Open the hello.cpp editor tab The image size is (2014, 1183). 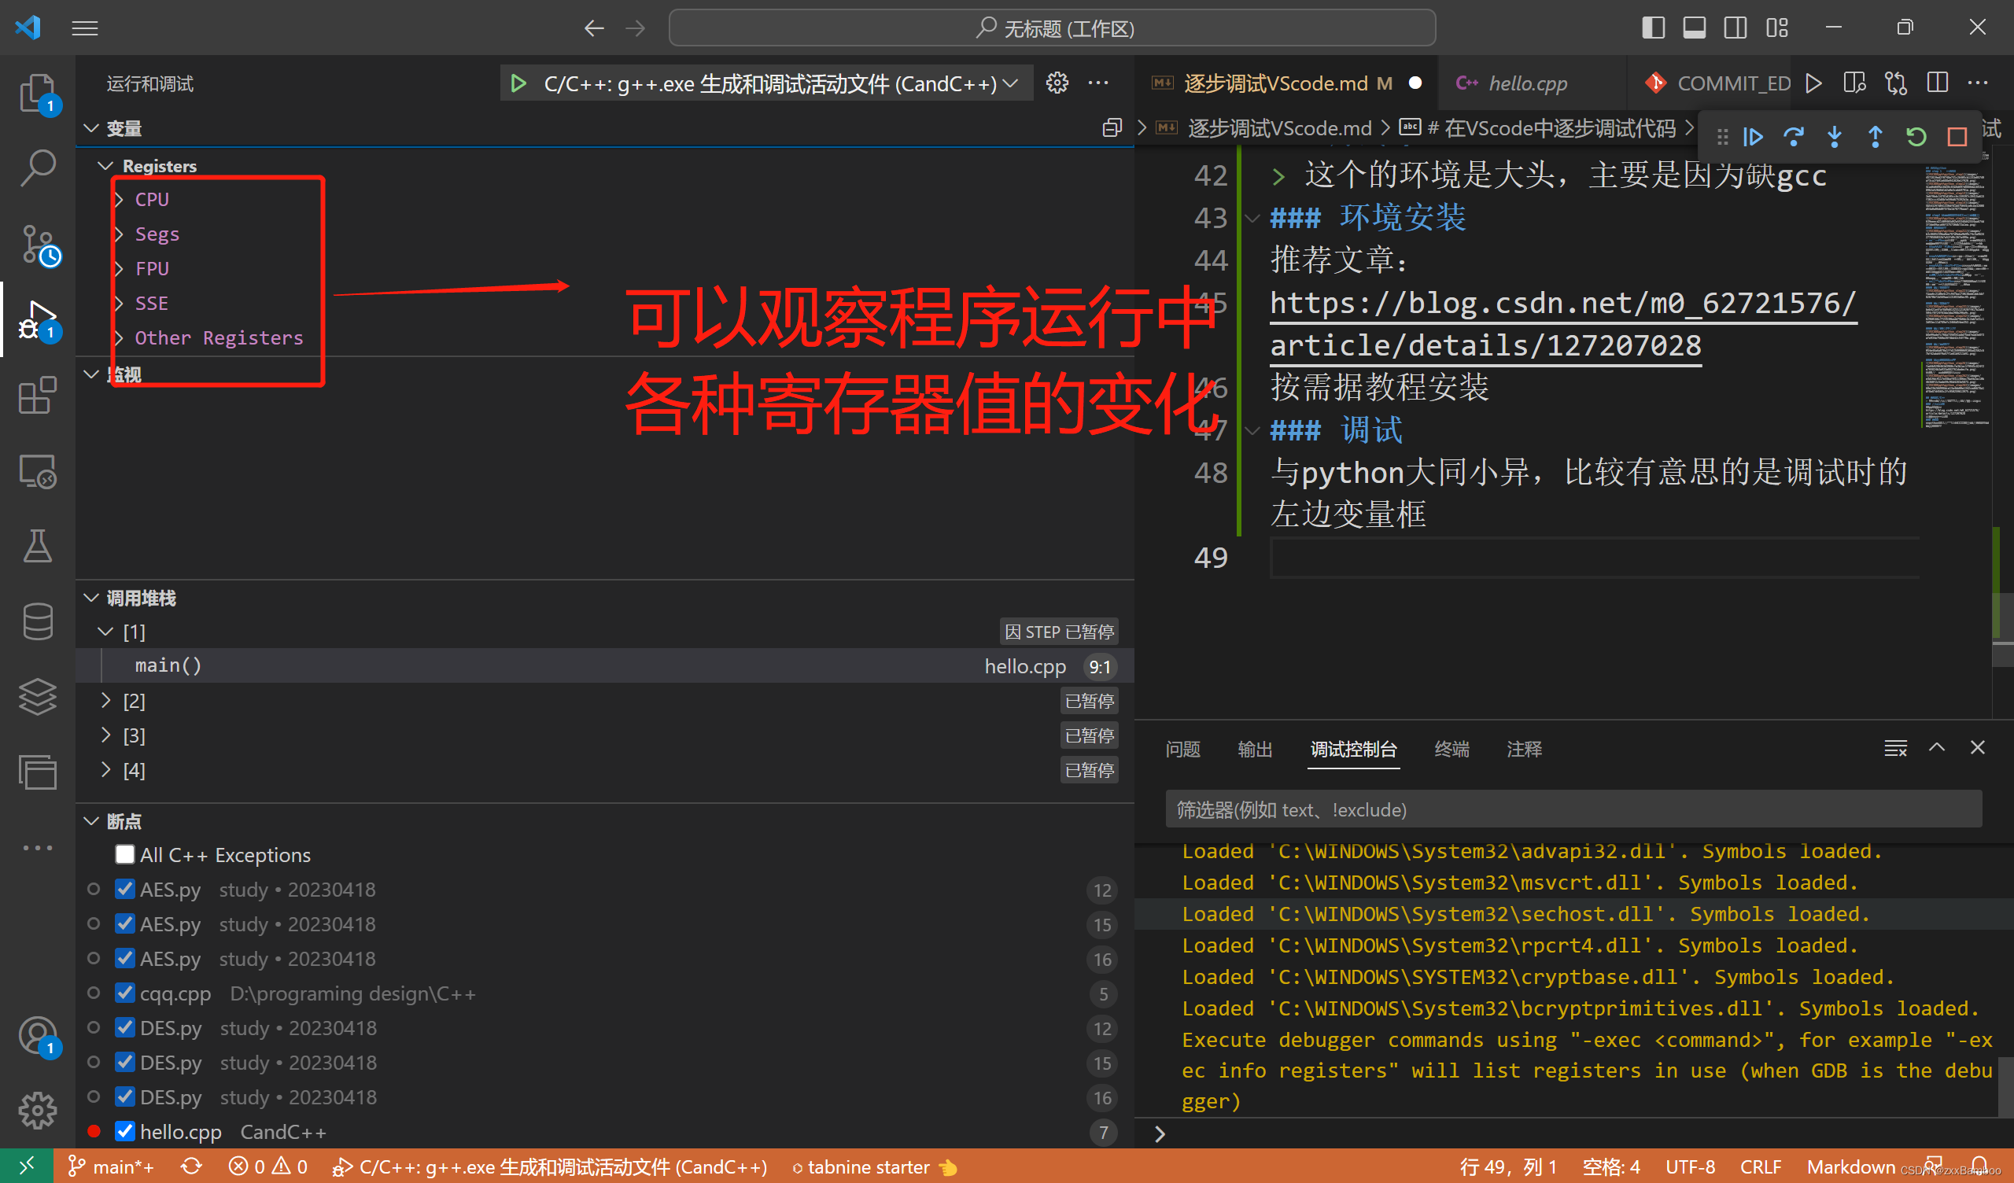(x=1526, y=83)
